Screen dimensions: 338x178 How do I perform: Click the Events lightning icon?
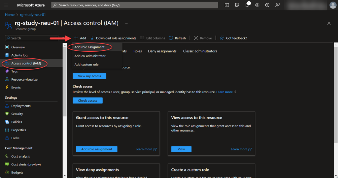coord(7,87)
